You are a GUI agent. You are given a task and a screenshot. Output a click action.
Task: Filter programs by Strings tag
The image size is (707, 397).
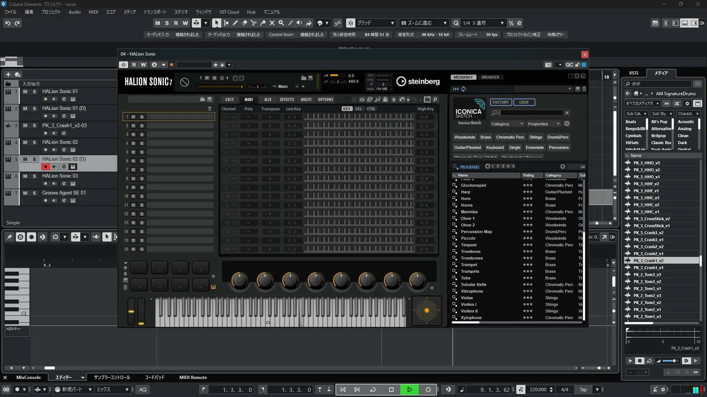[535, 137]
